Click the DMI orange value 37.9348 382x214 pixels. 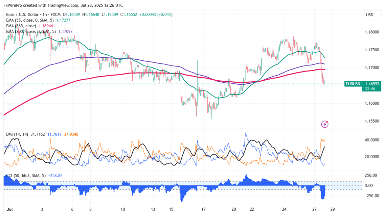click(71, 134)
